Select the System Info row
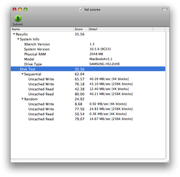The height and width of the screenshot is (177, 180). pos(88,39)
